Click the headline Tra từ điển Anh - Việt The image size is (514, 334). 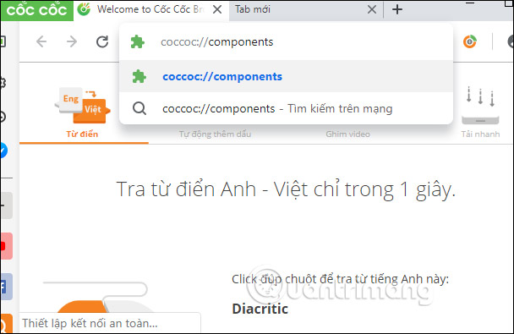coord(286,189)
